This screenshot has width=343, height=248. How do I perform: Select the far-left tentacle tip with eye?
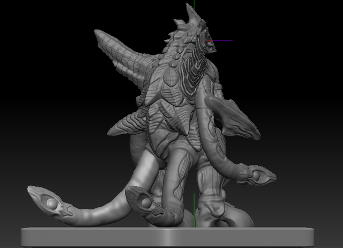click(50, 205)
